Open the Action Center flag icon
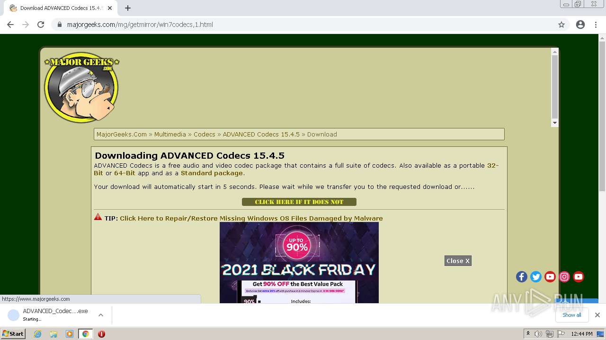Screen dimensions: 606x340 point(561,334)
